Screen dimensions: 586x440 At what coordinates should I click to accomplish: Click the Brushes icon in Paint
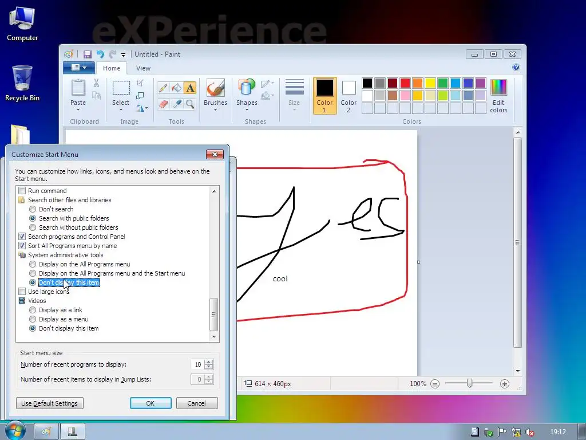click(x=215, y=88)
